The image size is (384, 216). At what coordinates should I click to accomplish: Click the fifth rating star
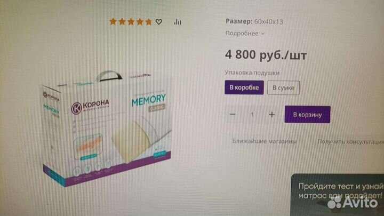coord(148,22)
